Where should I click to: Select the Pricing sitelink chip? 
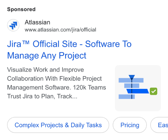[130, 125]
